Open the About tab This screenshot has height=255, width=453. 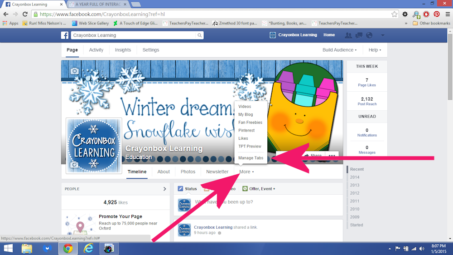pyautogui.click(x=164, y=172)
